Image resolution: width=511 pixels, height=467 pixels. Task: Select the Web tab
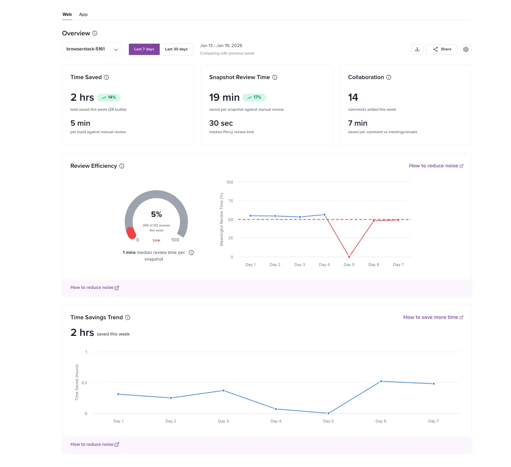click(x=67, y=14)
